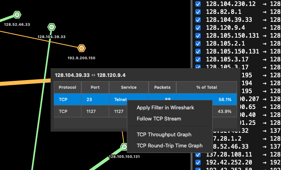Uncheck the 128.104.230.12 conversation checkbox
The height and width of the screenshot is (170, 281).
tap(198, 4)
